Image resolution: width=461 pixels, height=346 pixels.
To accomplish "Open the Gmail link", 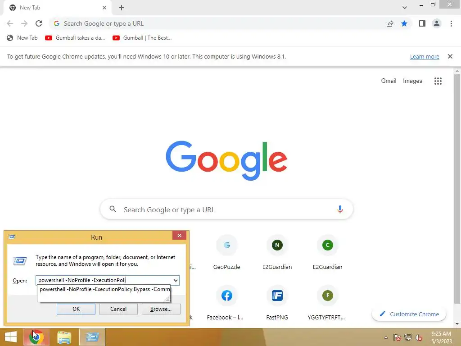I will (x=389, y=81).
